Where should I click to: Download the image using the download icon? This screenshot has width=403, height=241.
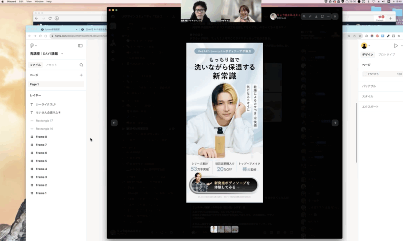tap(316, 17)
